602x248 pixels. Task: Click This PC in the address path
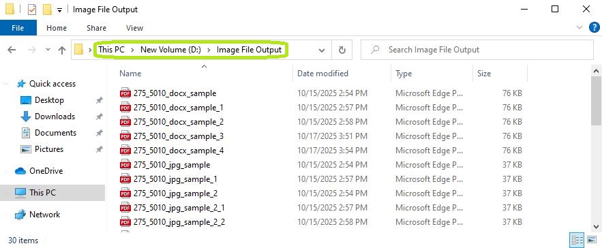click(111, 50)
